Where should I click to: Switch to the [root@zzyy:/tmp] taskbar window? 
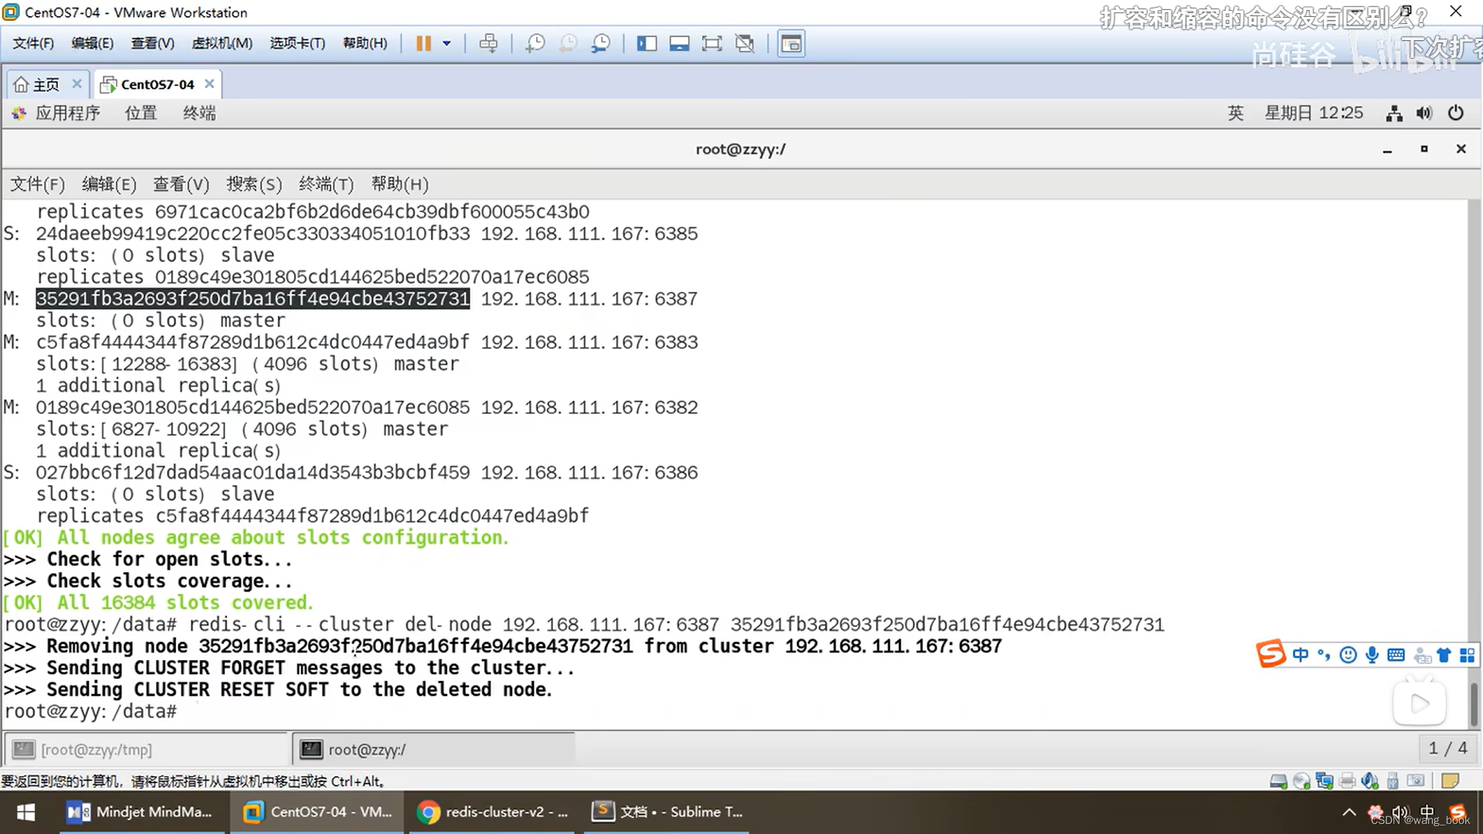point(147,749)
